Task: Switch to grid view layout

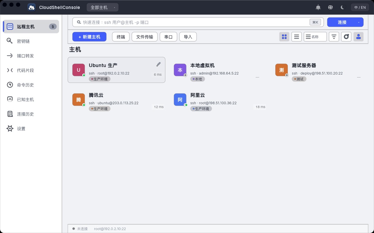Action: point(284,37)
